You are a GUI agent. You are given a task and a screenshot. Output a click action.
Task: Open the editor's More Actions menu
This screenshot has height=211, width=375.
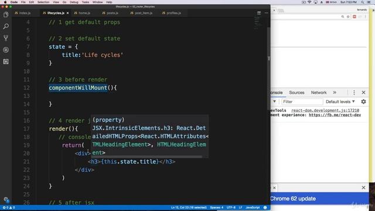click(267, 13)
